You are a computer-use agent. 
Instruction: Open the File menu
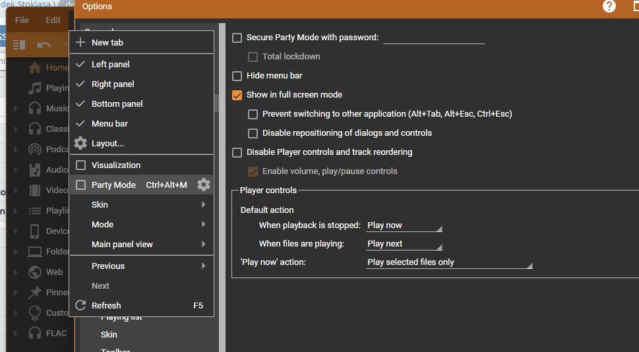coord(22,20)
